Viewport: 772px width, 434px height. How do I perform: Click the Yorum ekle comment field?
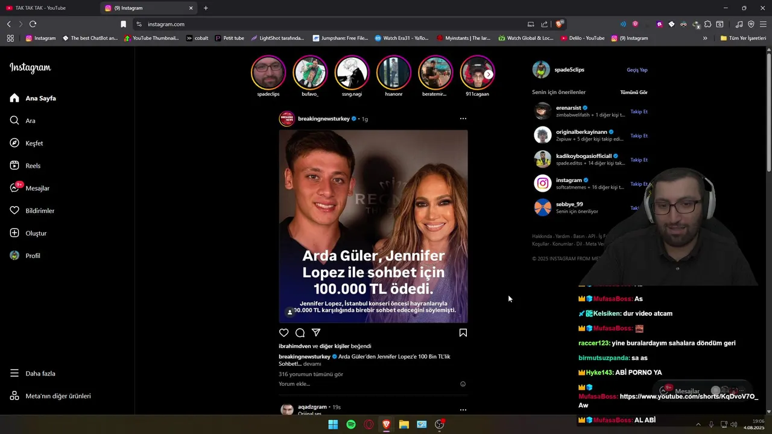click(x=367, y=384)
